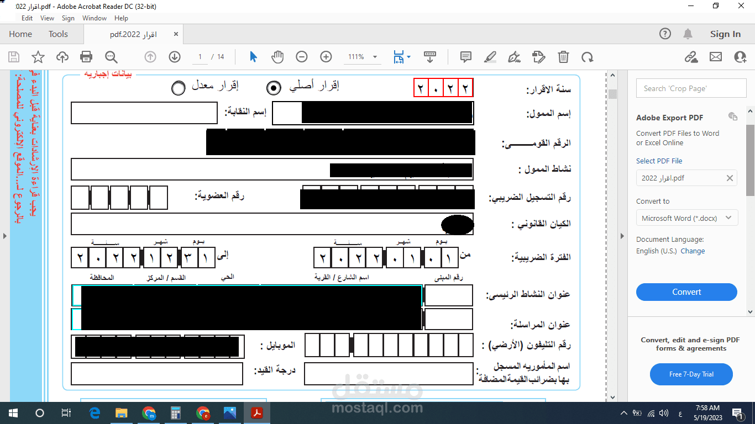The width and height of the screenshot is (755, 424).
Task: Click the Sign In button
Action: click(725, 34)
